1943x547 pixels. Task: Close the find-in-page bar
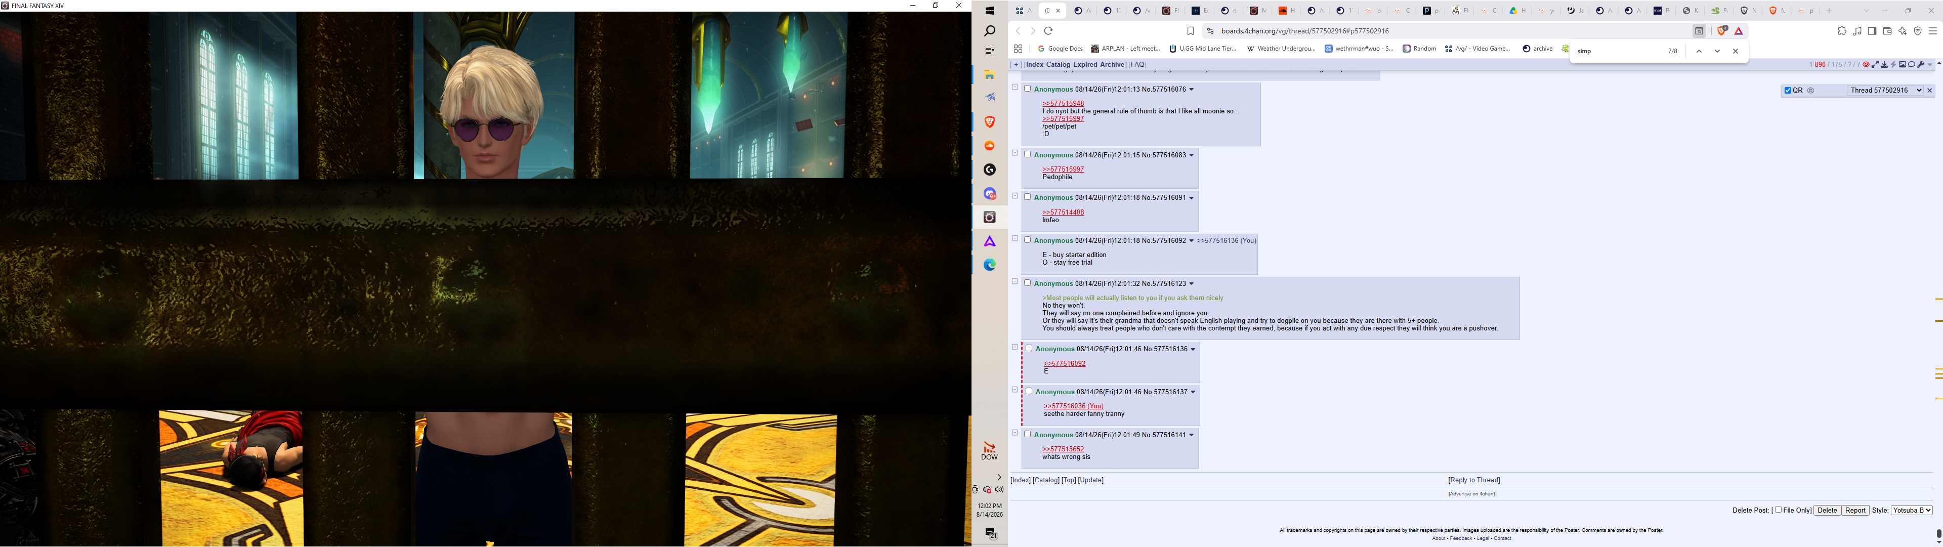point(1736,51)
